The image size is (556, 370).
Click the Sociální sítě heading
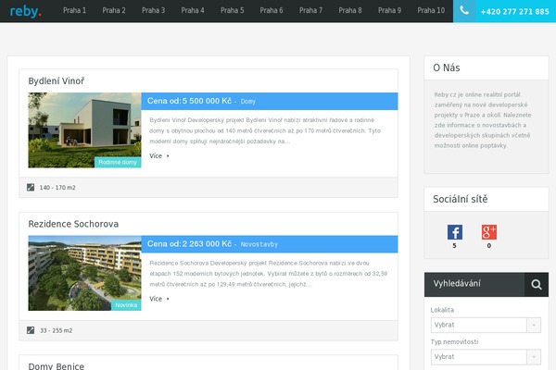[461, 199]
